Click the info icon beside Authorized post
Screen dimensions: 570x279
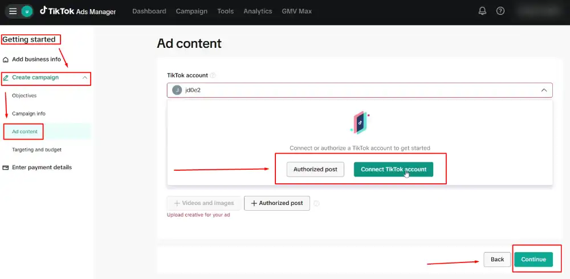coord(316,203)
